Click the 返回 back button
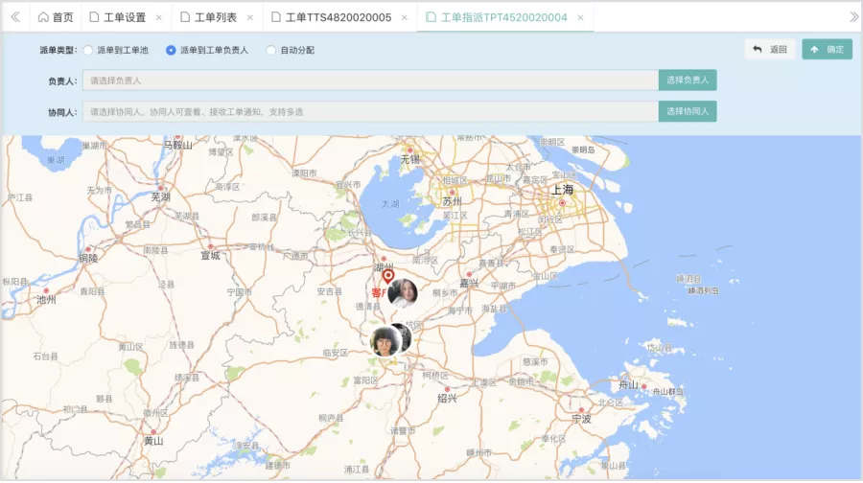The image size is (863, 483). (x=770, y=49)
